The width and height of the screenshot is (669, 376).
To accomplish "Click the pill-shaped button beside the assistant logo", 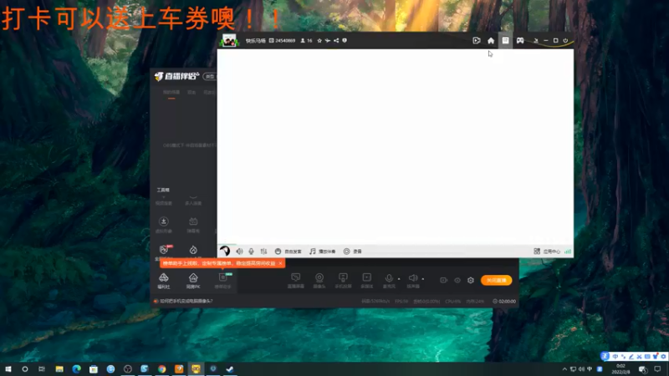I will tap(210, 76).
